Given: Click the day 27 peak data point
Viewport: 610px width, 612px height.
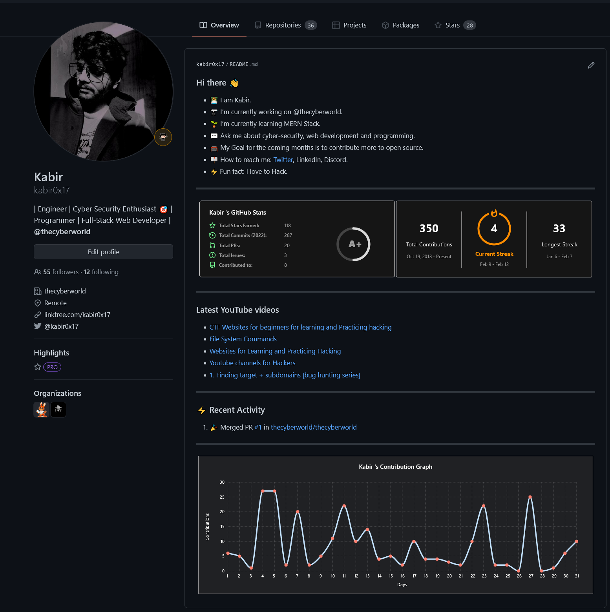Looking at the screenshot, I should pos(530,497).
